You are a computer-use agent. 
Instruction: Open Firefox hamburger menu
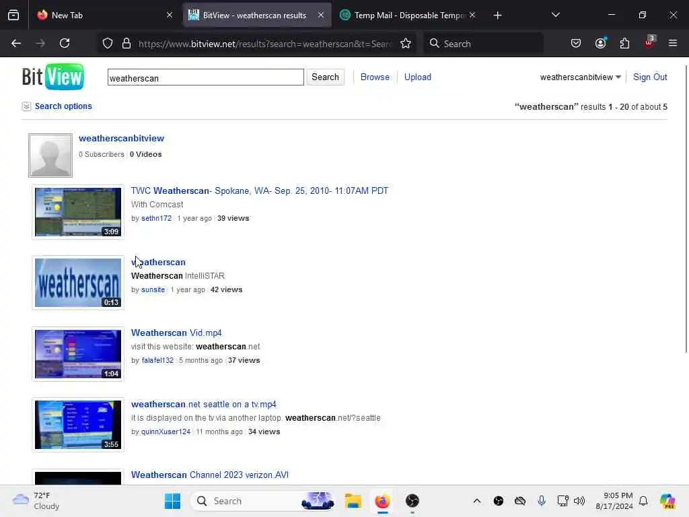(673, 43)
